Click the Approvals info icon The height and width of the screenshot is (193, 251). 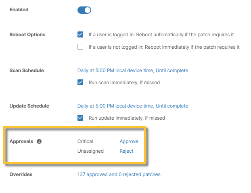pyautogui.click(x=39, y=142)
